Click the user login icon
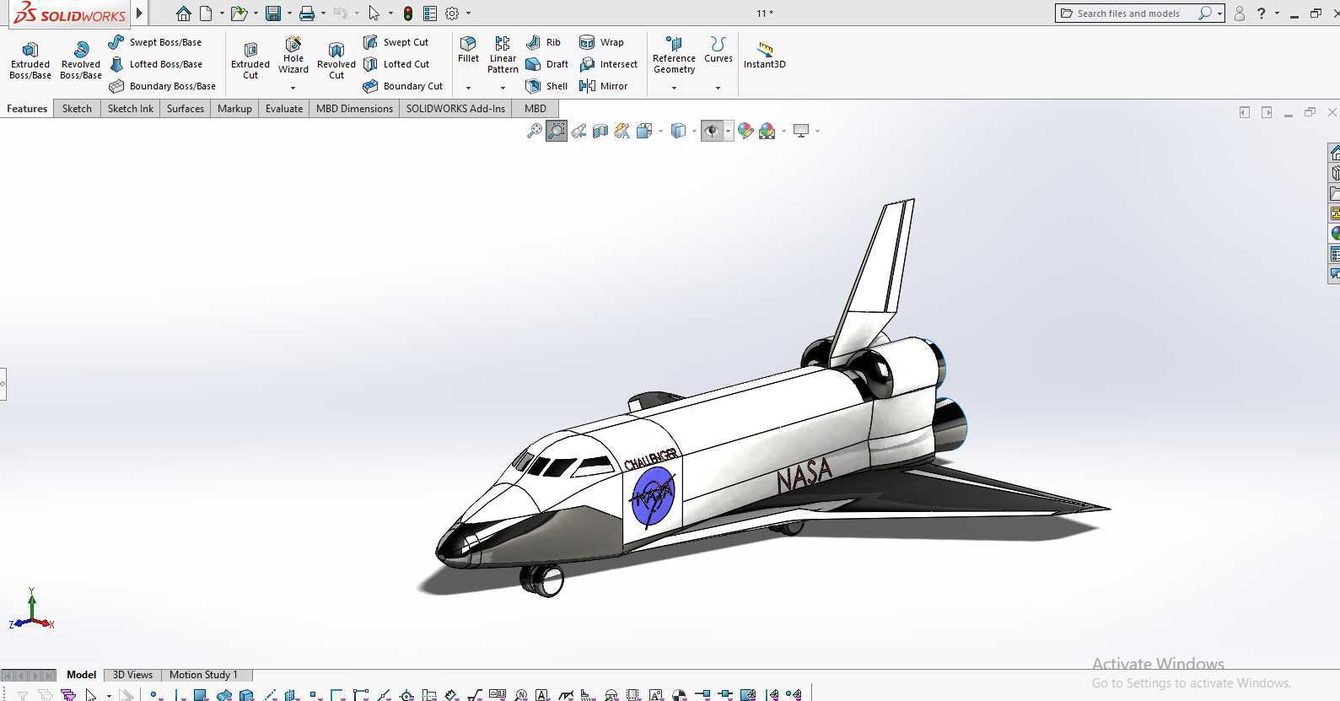This screenshot has width=1340, height=701. [1240, 13]
